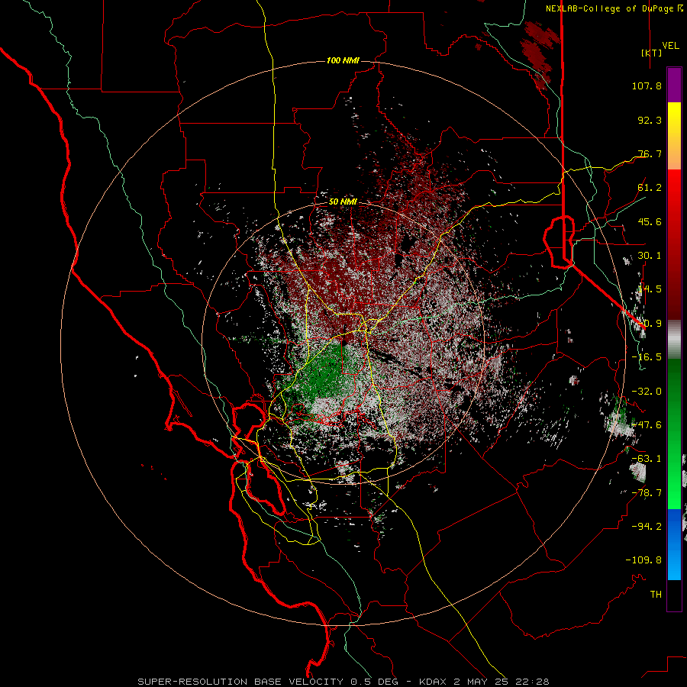Viewport: 687px width, 687px height.
Task: Click the -78.7 legend value
Action: (x=647, y=493)
